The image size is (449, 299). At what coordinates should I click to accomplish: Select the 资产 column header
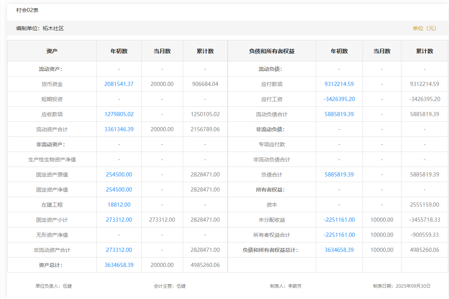click(52, 51)
